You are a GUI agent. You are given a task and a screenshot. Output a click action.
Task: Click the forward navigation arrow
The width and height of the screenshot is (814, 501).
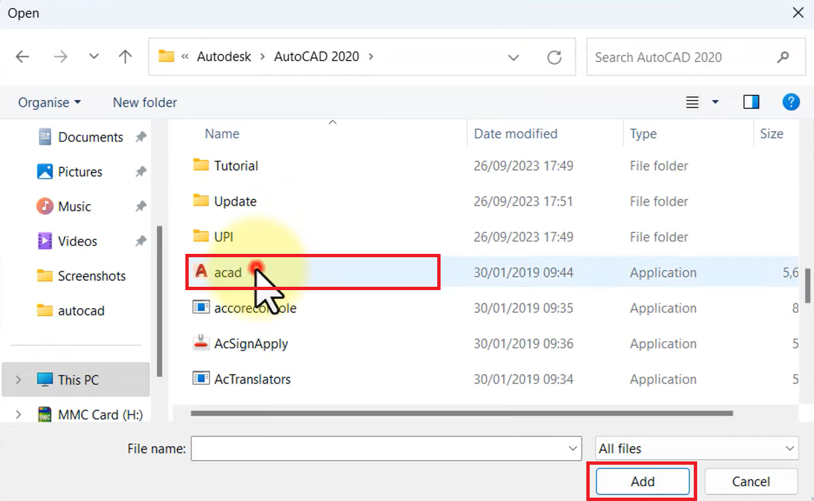pos(60,57)
